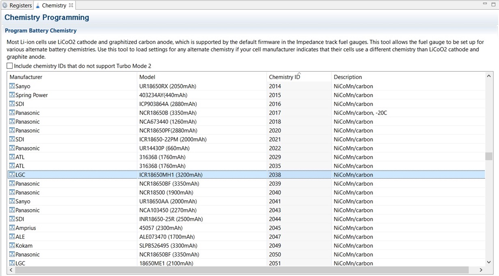Click the row icon for Sanyo UR18650AA

(x=12, y=201)
